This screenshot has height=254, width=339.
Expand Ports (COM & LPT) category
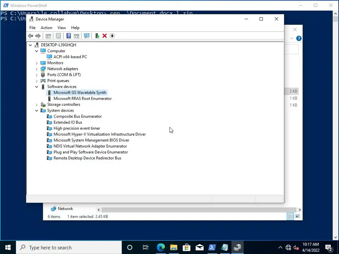[x=36, y=75]
